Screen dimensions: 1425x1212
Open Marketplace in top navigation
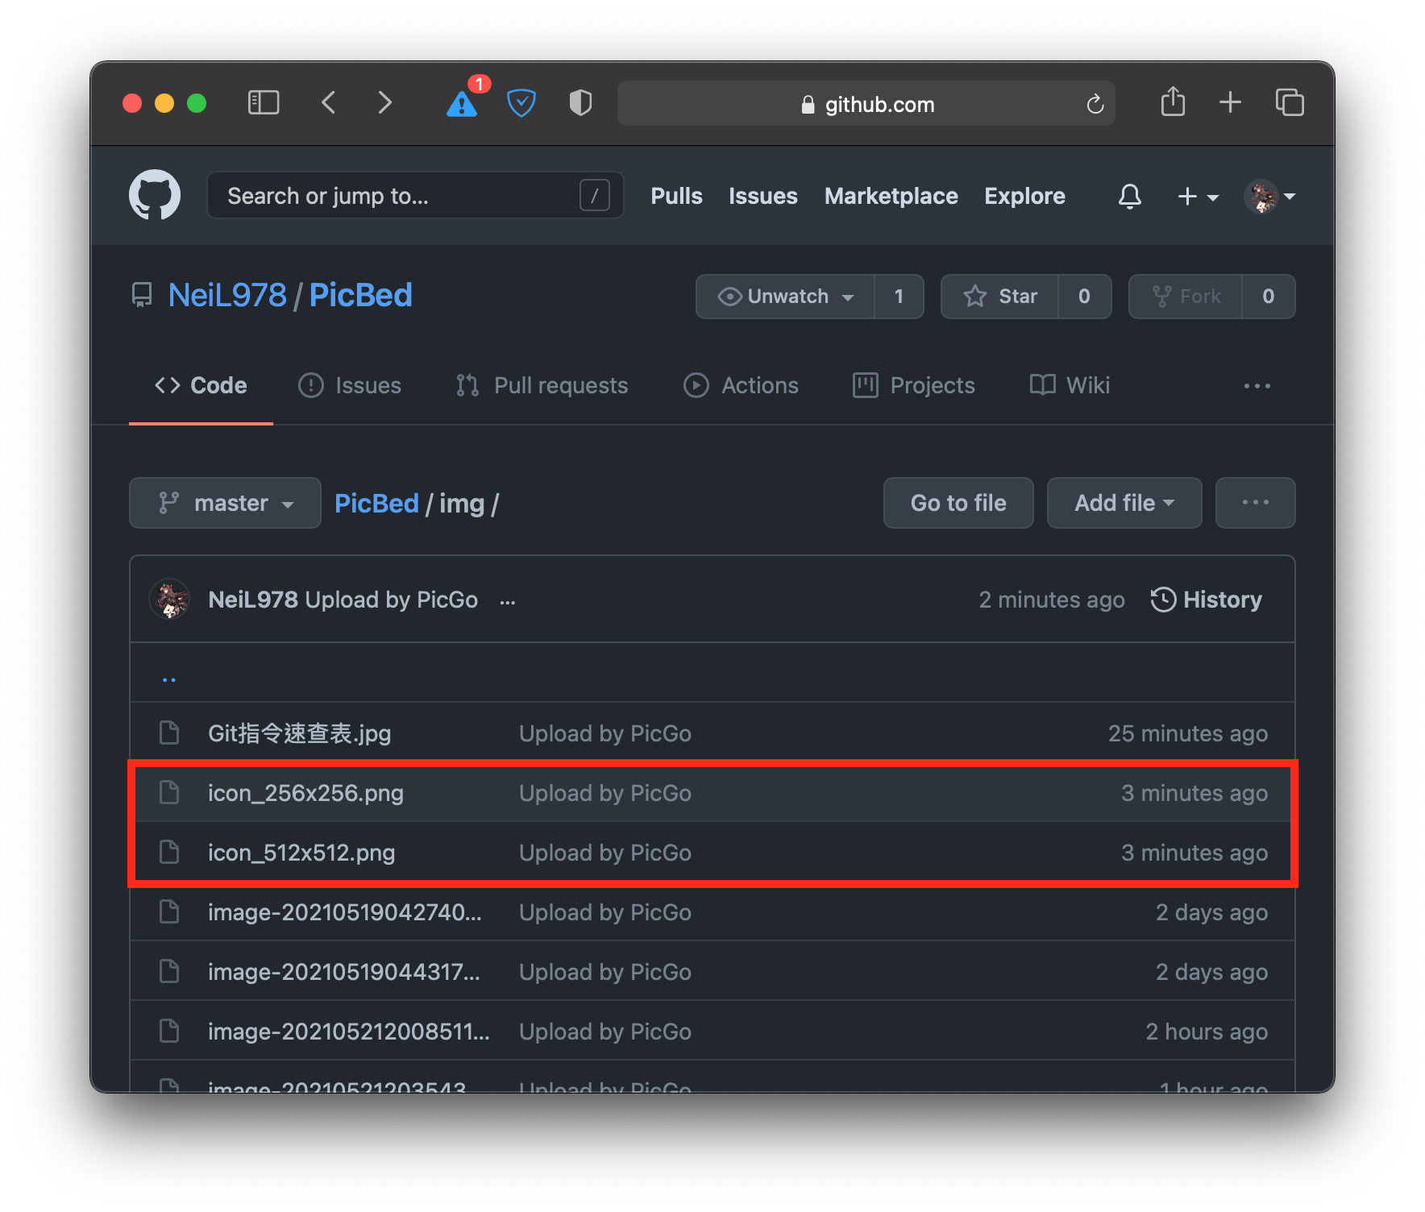click(891, 196)
